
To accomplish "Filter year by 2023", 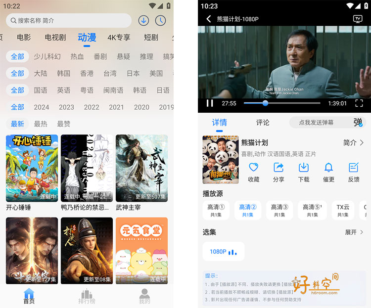I will (x=66, y=107).
